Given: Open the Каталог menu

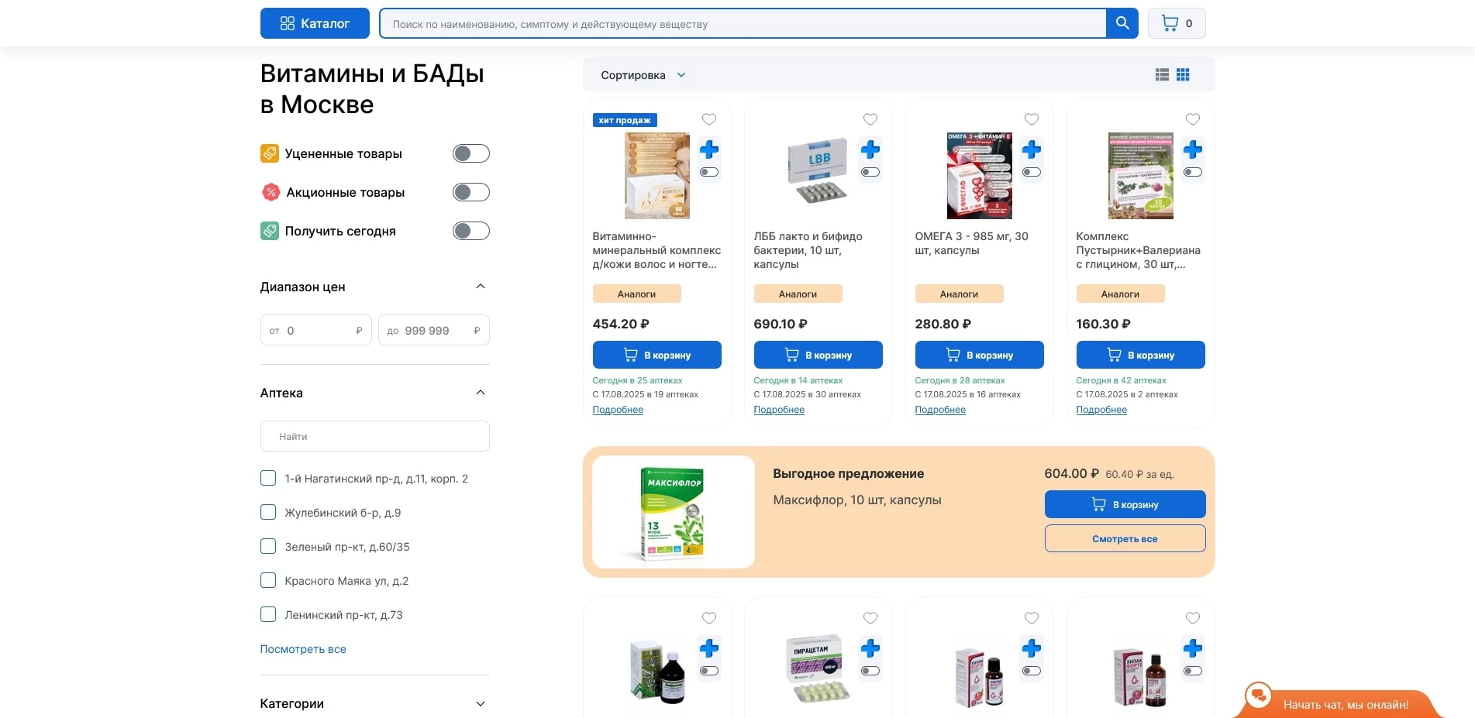Looking at the screenshot, I should tap(315, 22).
